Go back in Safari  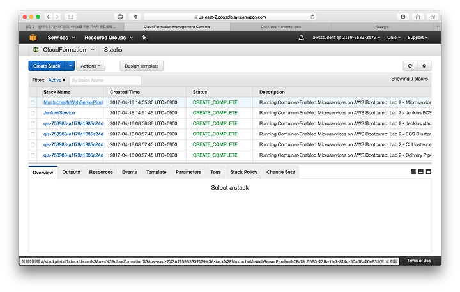(x=49, y=17)
